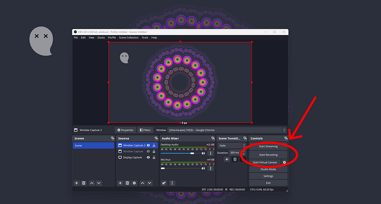Image resolution: width=381 pixels, height=204 pixels.
Task: Remove selected source with trash icon
Action: 128,183
